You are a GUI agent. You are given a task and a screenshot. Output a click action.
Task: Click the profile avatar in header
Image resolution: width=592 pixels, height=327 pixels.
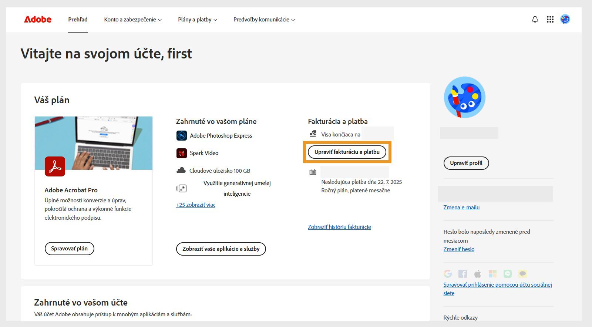click(565, 19)
